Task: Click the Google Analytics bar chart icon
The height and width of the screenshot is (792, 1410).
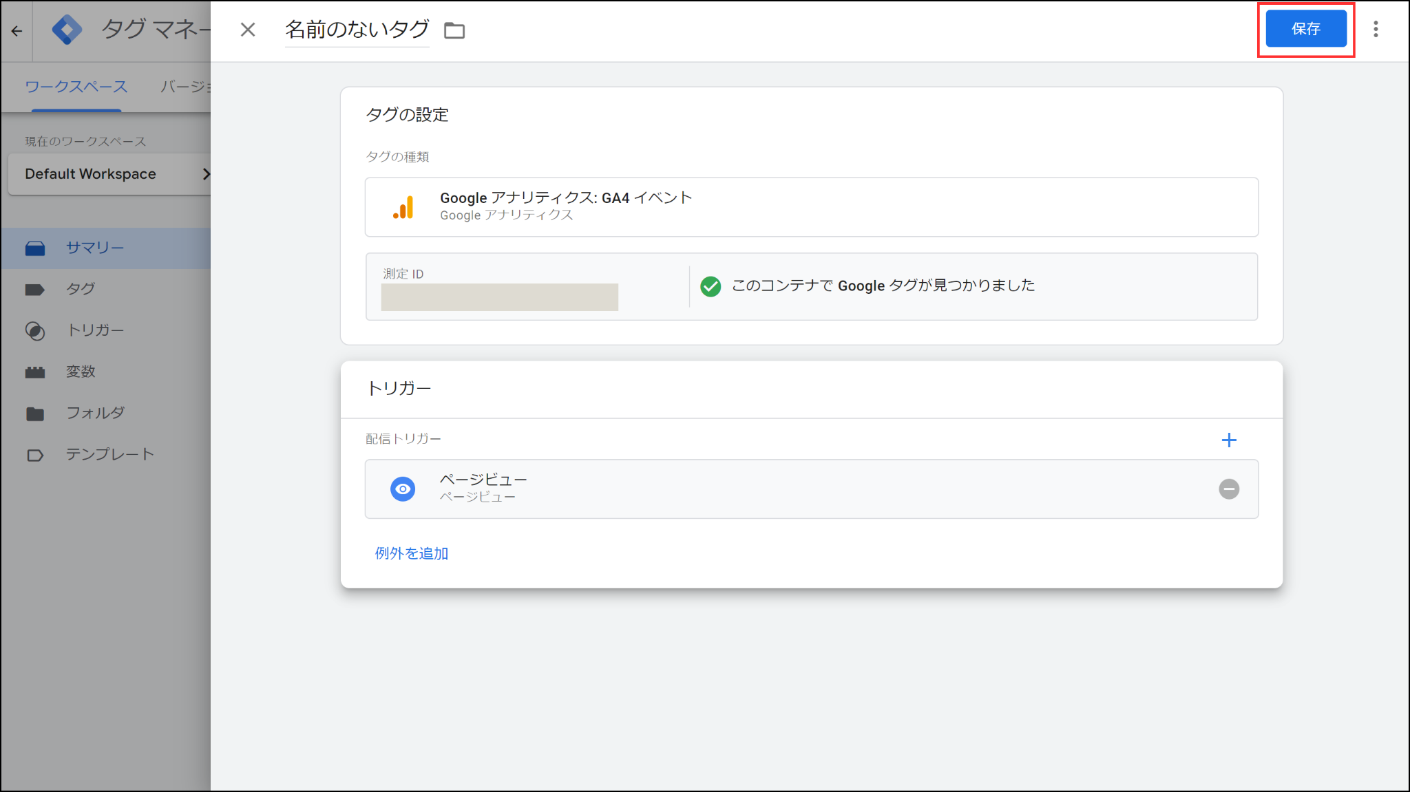Action: [x=403, y=207]
